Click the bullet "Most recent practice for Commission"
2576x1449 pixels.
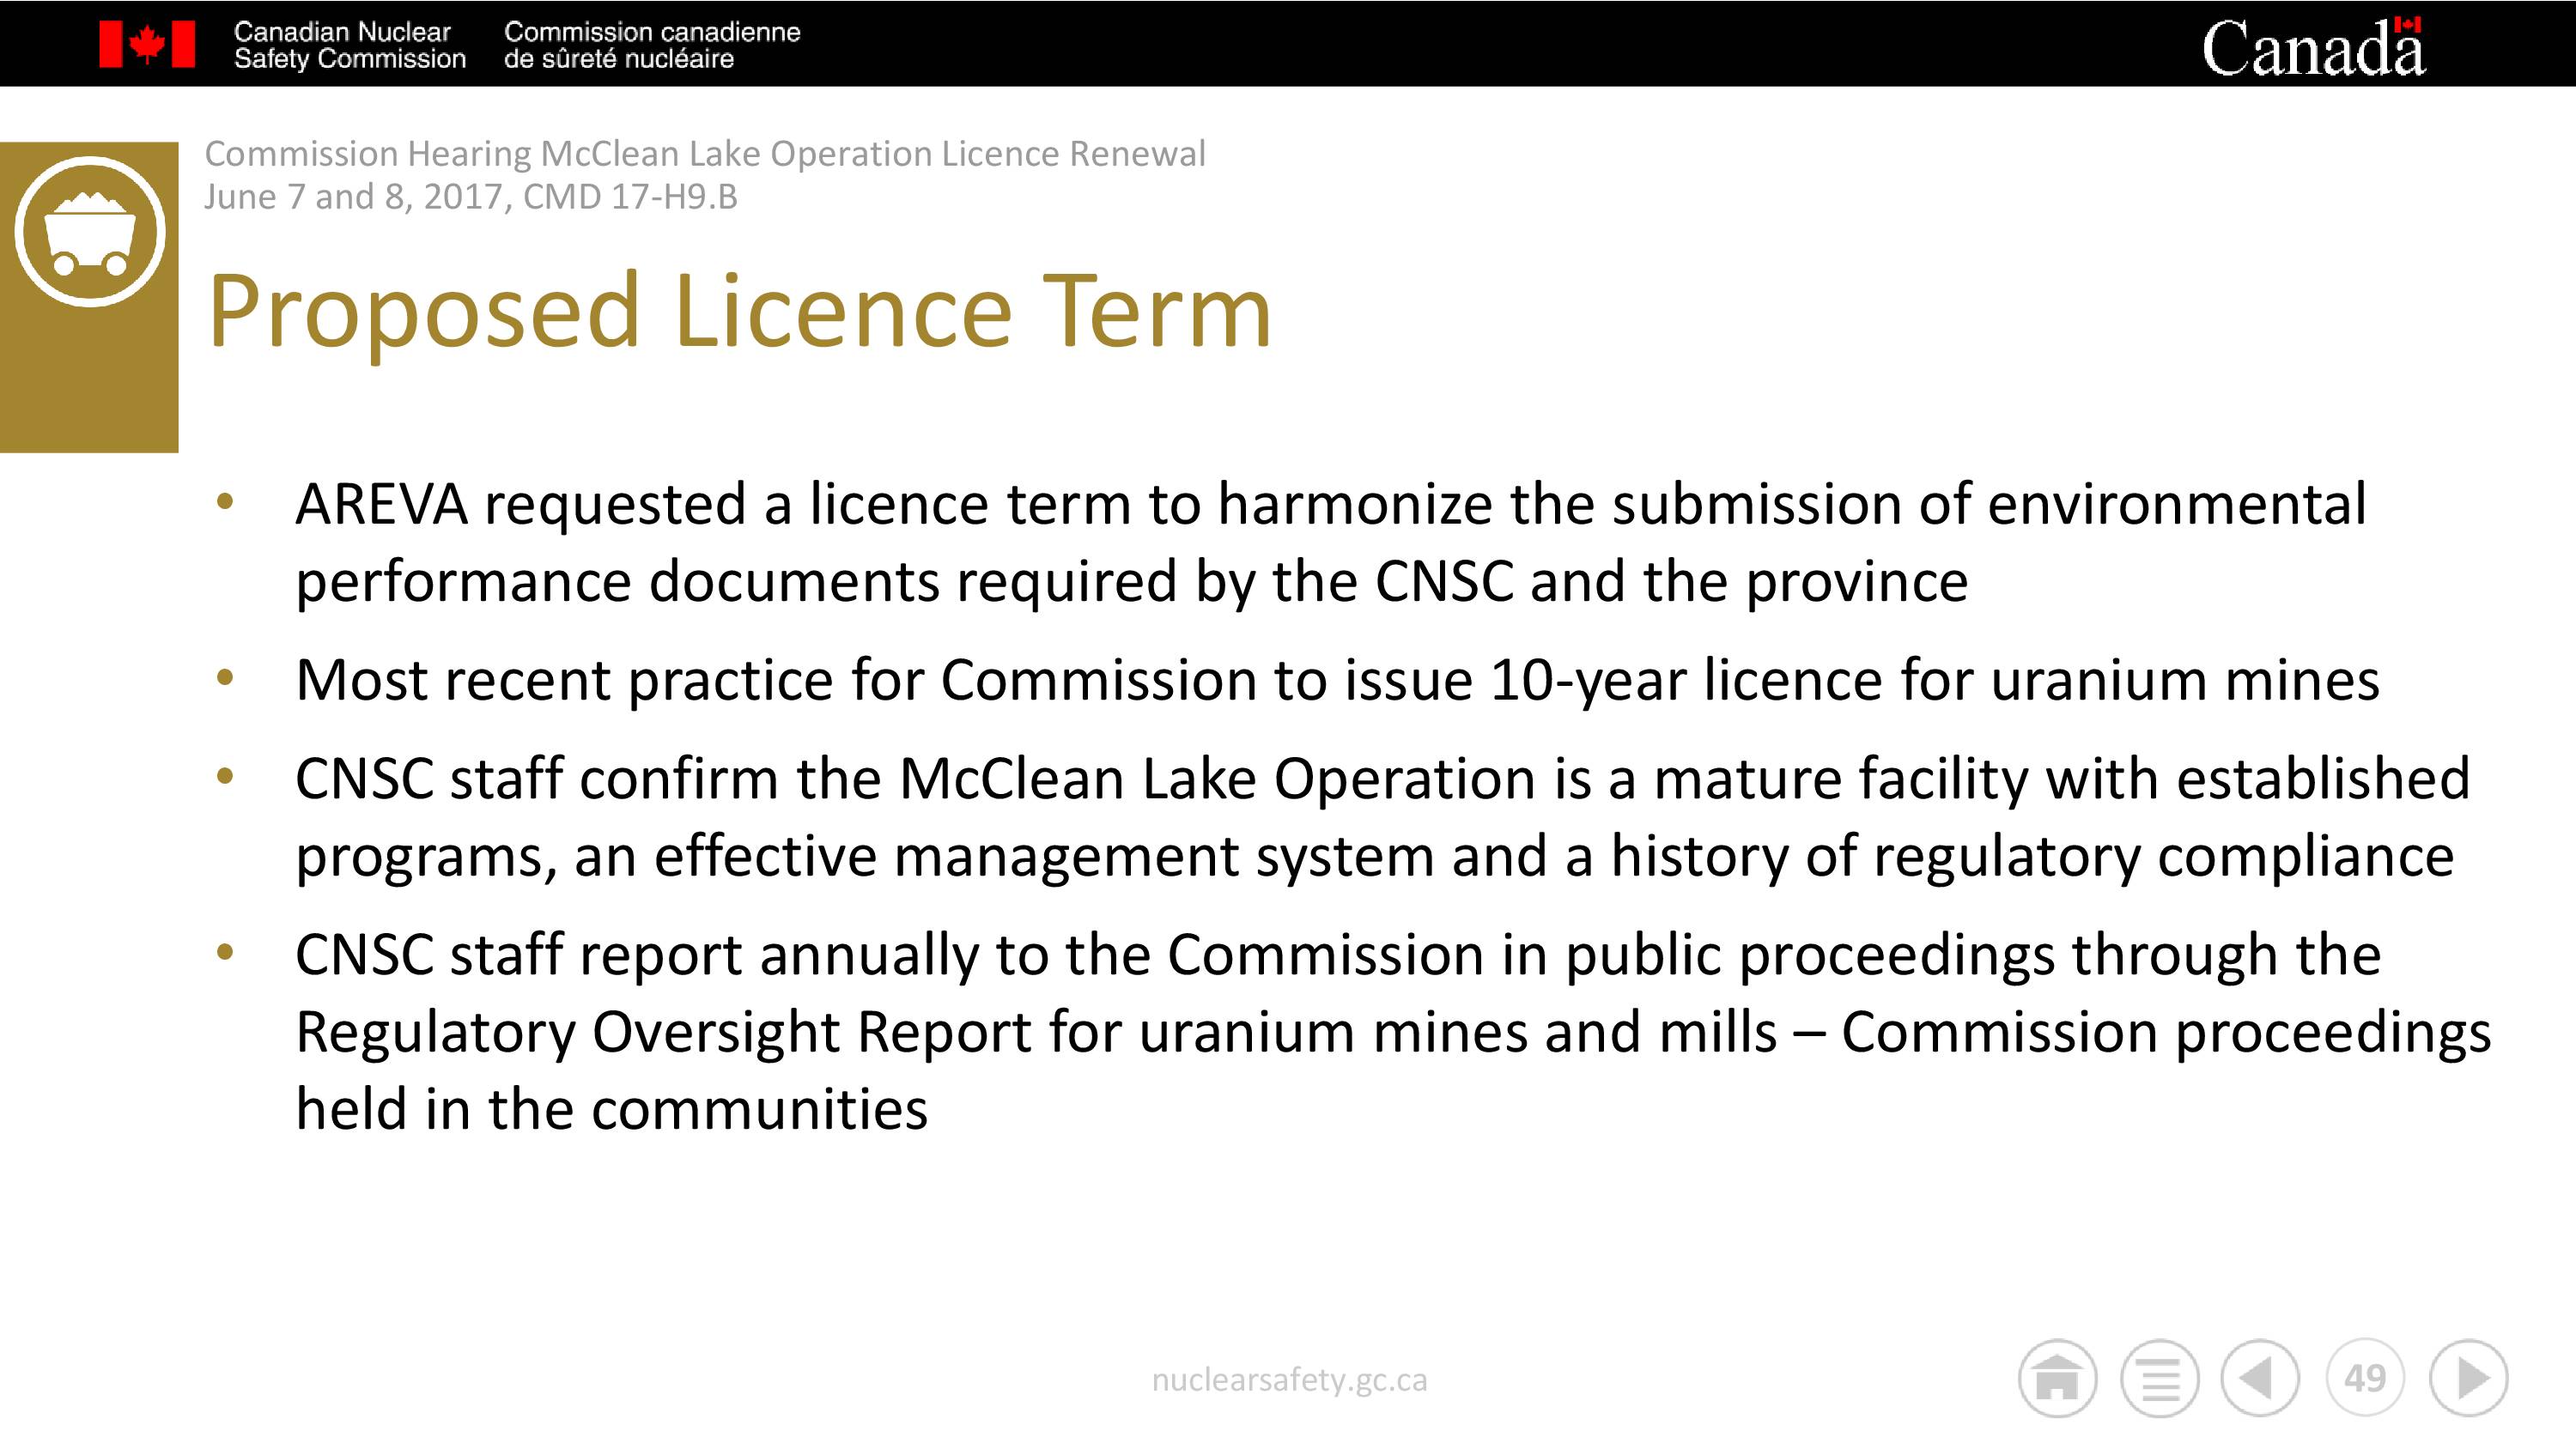[1337, 680]
